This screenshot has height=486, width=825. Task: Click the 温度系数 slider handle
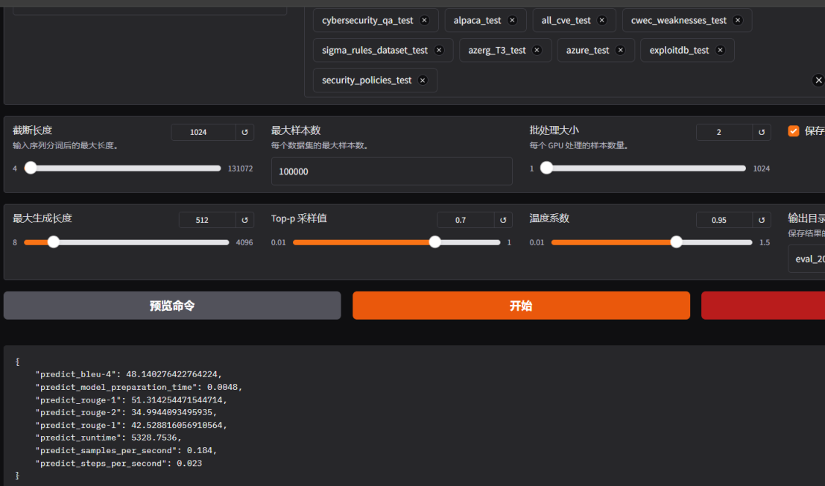(x=676, y=242)
